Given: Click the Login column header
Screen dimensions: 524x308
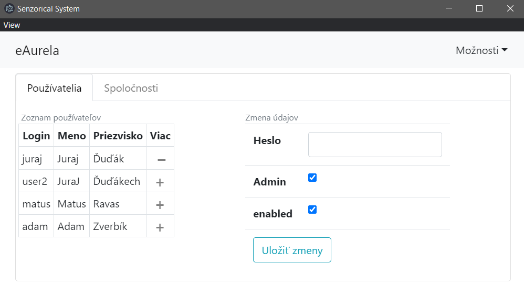Looking at the screenshot, I should (36, 136).
